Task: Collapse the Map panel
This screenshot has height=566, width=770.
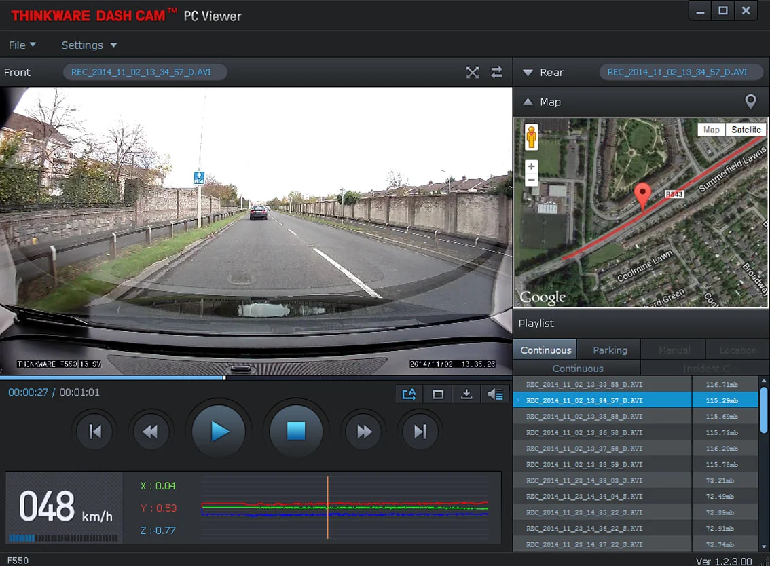Action: (528, 102)
